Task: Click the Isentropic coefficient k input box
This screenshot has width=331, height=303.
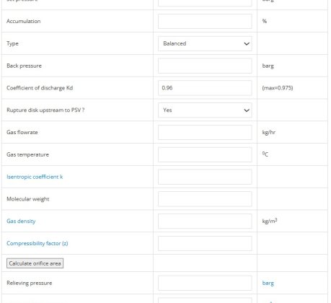Action: [205, 177]
